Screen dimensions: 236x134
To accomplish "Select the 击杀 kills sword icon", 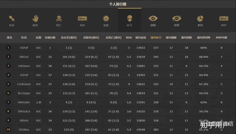I will 12,18.
